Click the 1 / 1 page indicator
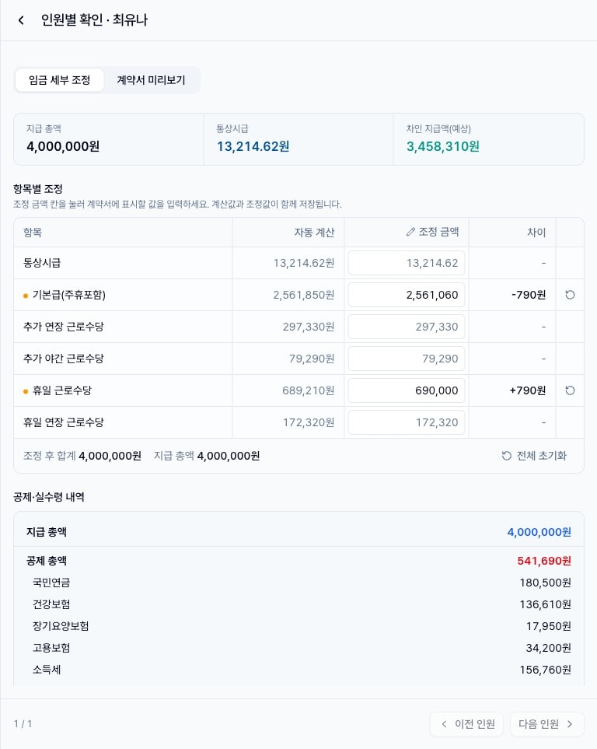 pos(23,723)
